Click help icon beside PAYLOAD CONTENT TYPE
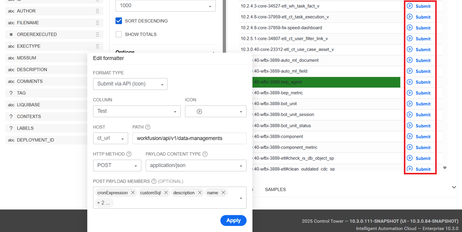The width and height of the screenshot is (462, 232). 205,154
